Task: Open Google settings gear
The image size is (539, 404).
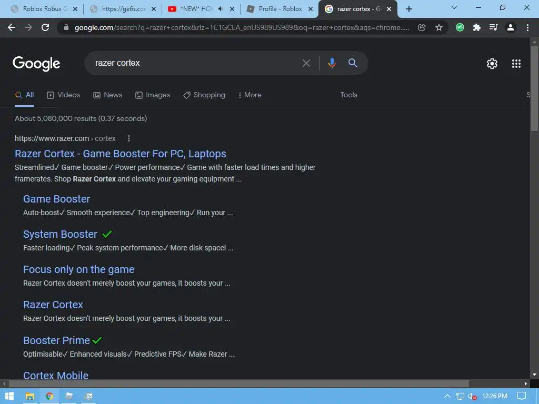Action: pyautogui.click(x=492, y=64)
